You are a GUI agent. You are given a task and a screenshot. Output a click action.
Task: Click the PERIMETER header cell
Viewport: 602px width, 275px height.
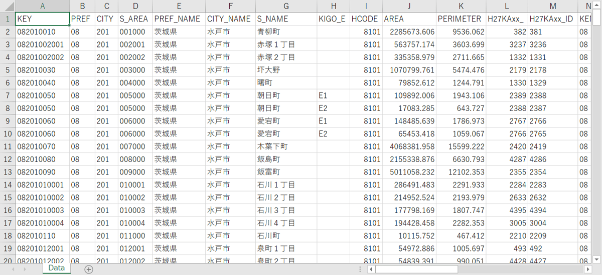pos(461,19)
